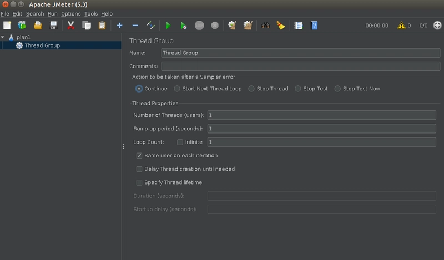Click the 00:00:00 elapsed timer
Screen dimensions: 444x260
(x=377, y=26)
